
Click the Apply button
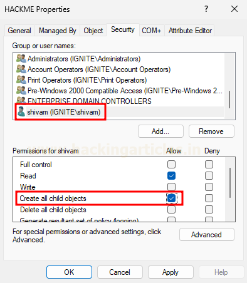coord(171,272)
